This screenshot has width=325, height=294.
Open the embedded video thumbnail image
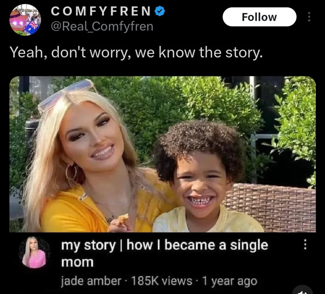click(x=162, y=154)
